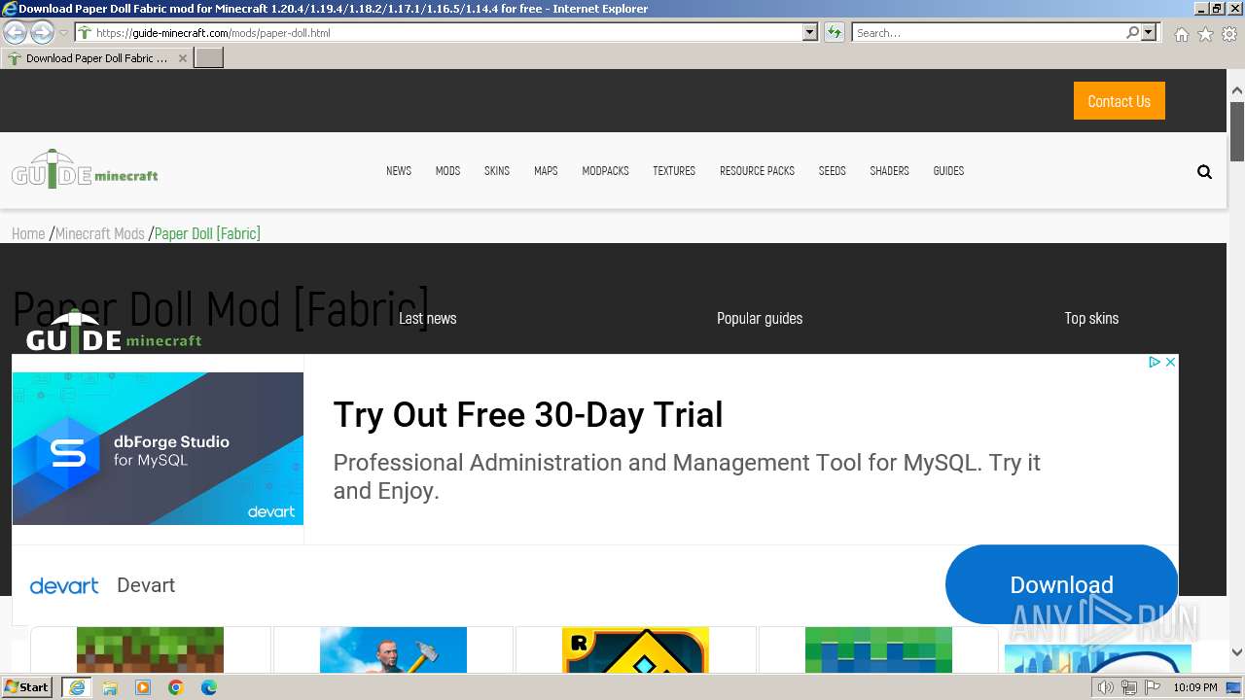Open the NEWS menu item
Viewport: 1245px width, 700px height.
[x=399, y=171]
